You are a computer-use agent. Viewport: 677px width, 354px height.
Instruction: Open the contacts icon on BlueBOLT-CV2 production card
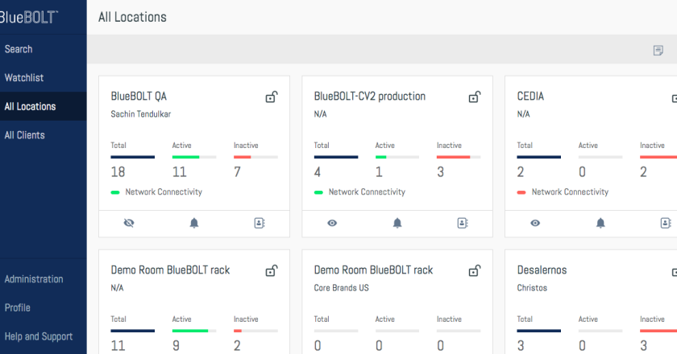pyautogui.click(x=463, y=223)
